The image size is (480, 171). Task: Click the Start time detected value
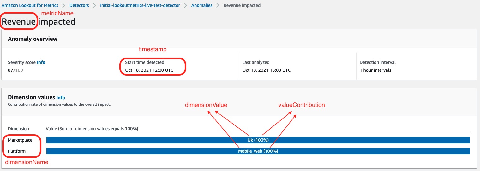pos(149,70)
